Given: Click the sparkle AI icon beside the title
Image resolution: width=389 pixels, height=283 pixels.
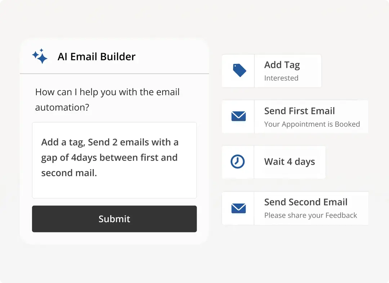Looking at the screenshot, I should click(40, 56).
